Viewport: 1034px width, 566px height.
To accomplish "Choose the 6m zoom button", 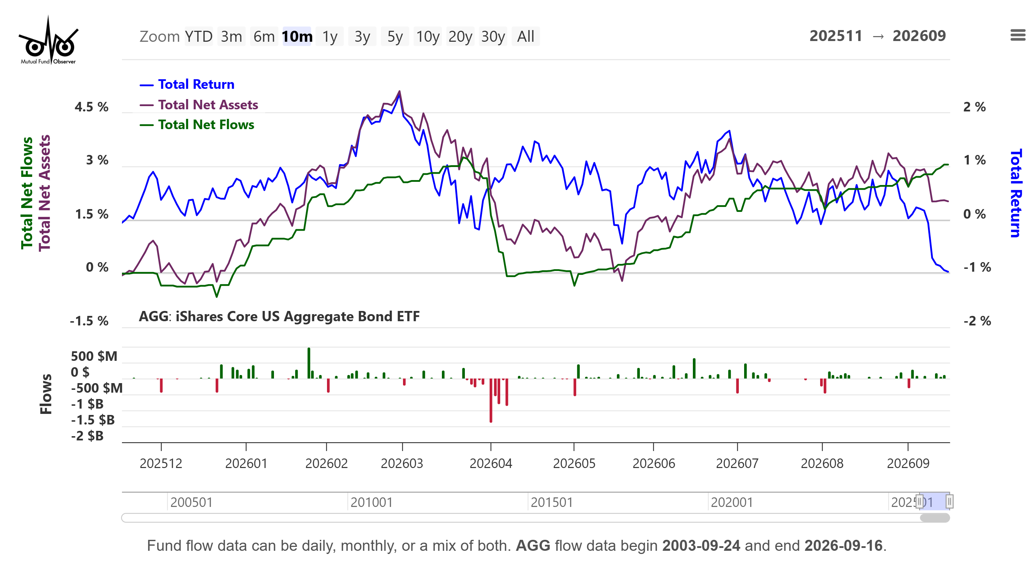I will click(x=264, y=36).
